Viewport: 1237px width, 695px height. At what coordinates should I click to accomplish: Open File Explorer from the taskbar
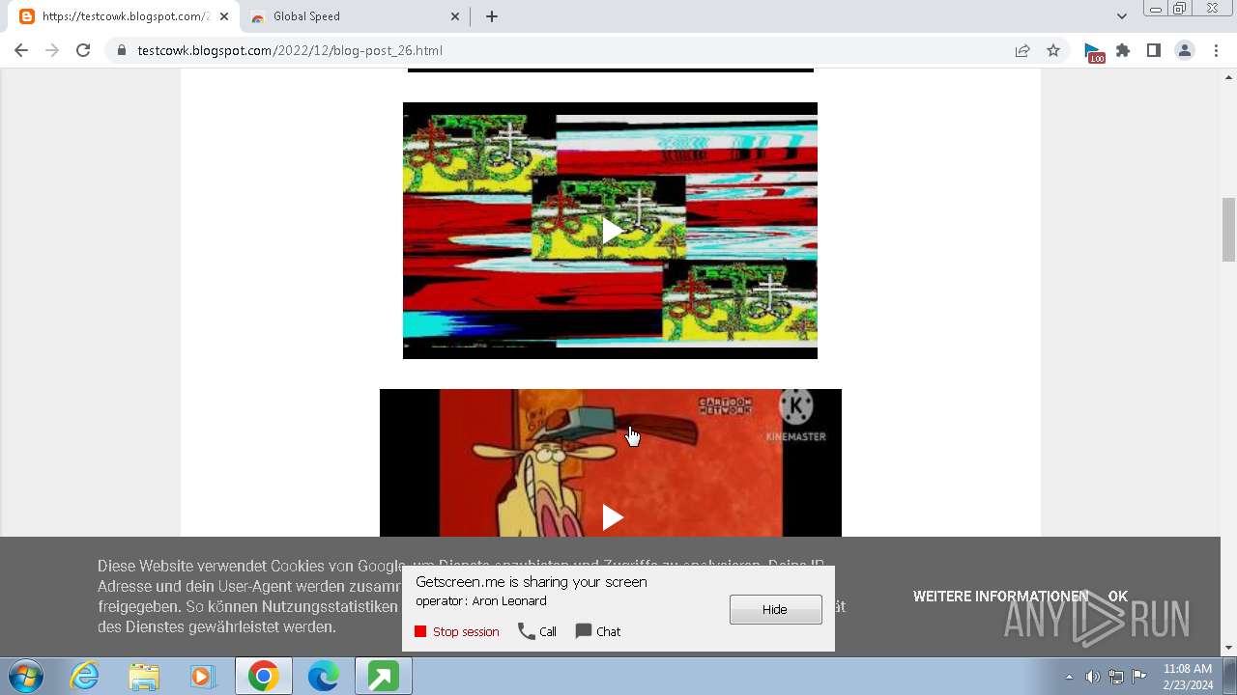click(144, 677)
